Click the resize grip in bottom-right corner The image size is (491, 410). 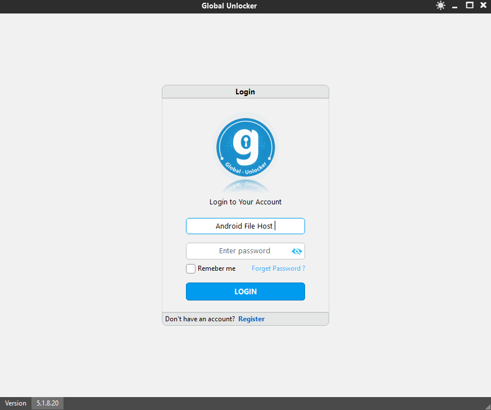(487, 406)
